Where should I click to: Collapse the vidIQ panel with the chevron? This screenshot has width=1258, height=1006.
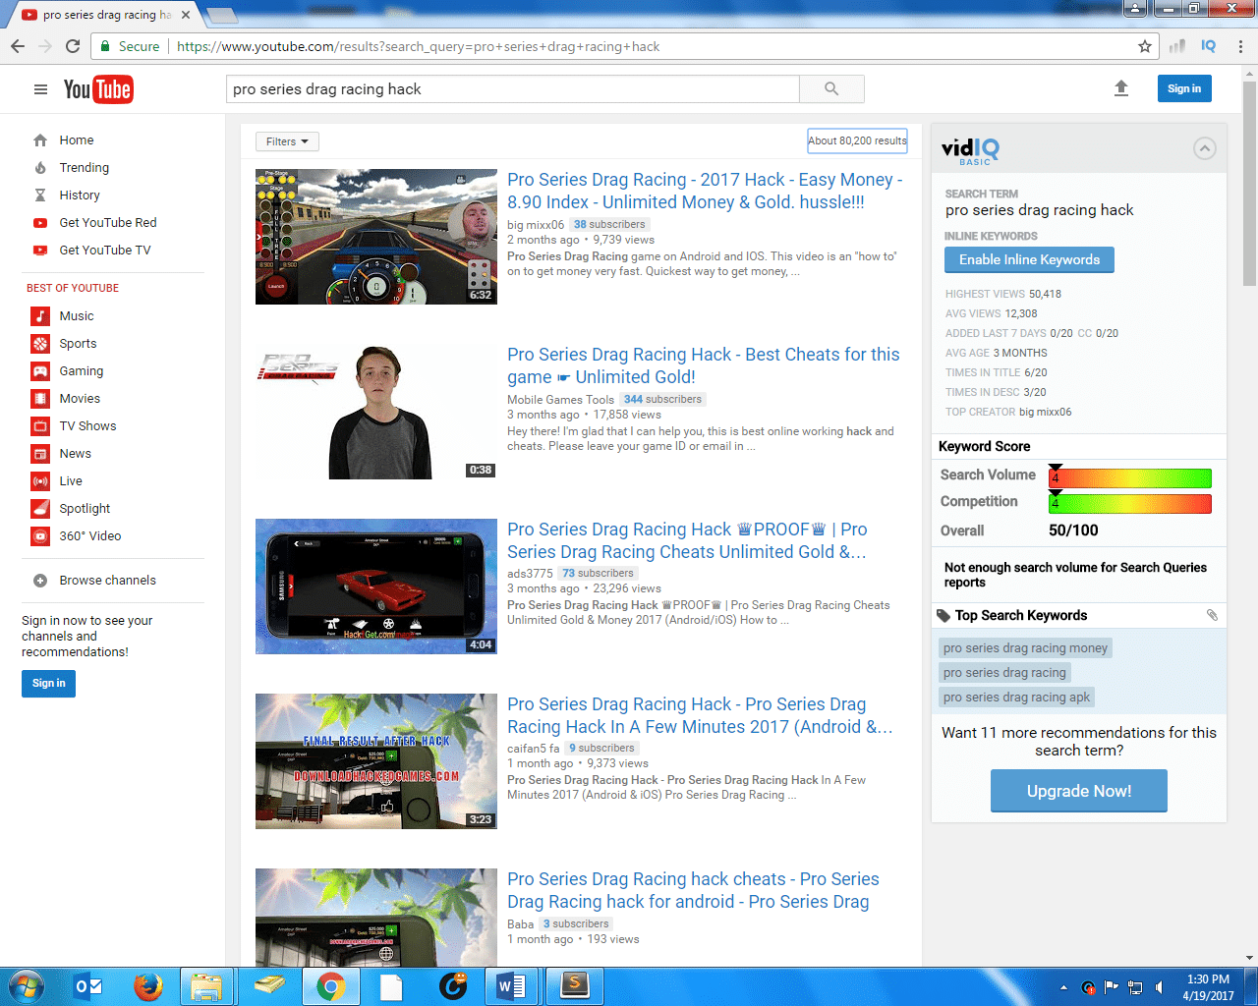[1204, 148]
